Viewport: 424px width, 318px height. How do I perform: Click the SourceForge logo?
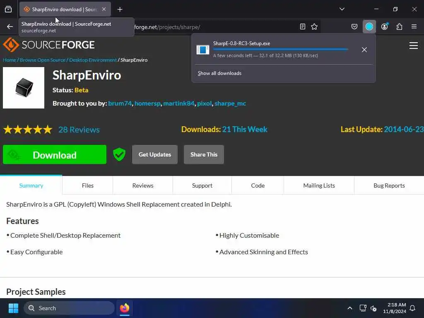[x=49, y=45]
